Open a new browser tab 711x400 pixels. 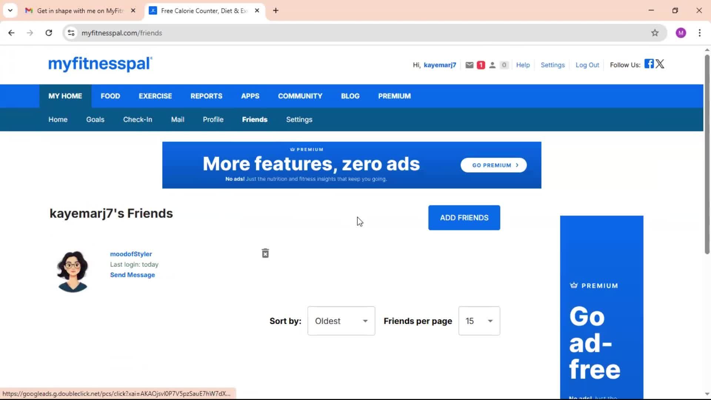(x=276, y=11)
